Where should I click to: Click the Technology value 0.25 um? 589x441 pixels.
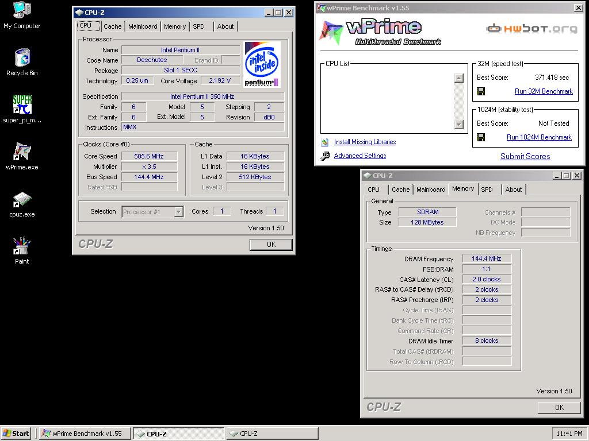[137, 80]
